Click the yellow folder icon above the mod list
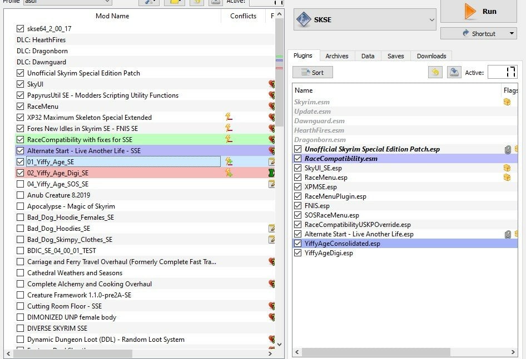 point(176,2)
